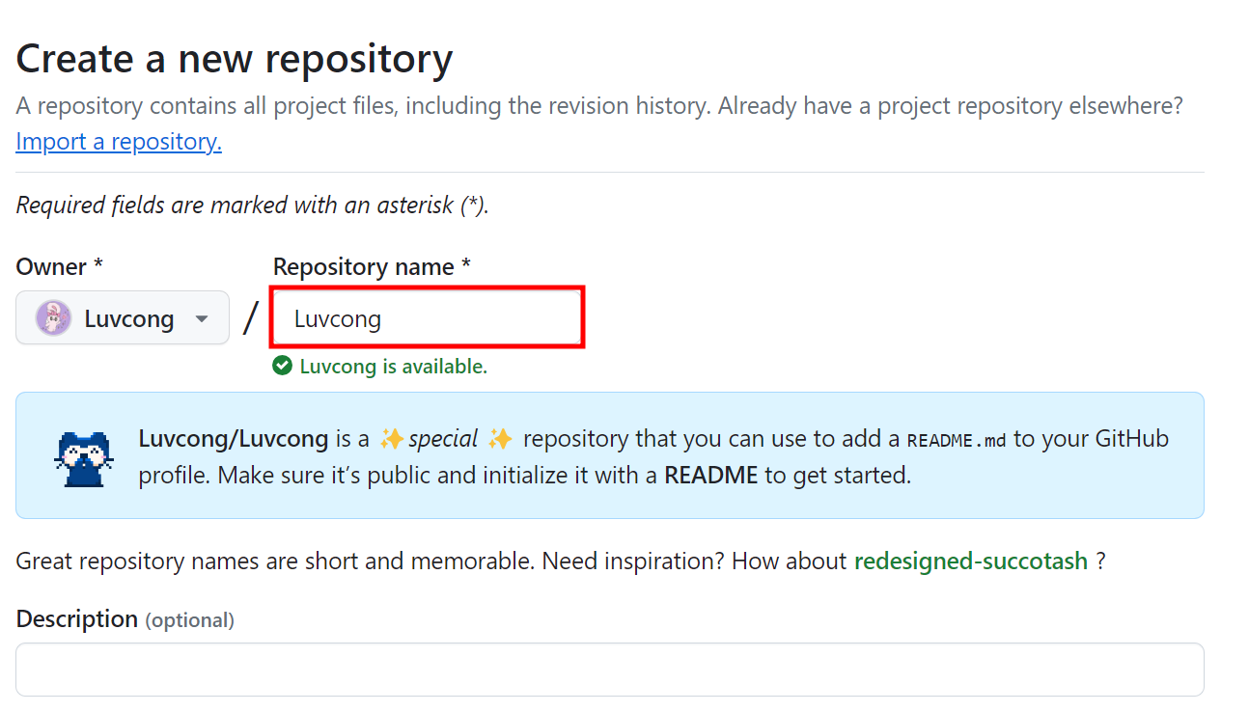
Task: Click the green availability checkmark icon
Action: click(x=283, y=366)
